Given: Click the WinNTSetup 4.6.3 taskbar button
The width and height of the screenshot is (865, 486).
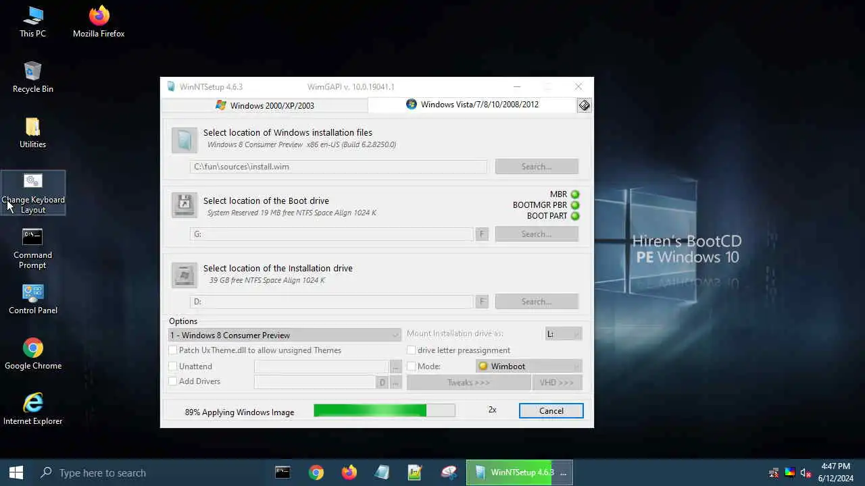Looking at the screenshot, I should pyautogui.click(x=520, y=473).
